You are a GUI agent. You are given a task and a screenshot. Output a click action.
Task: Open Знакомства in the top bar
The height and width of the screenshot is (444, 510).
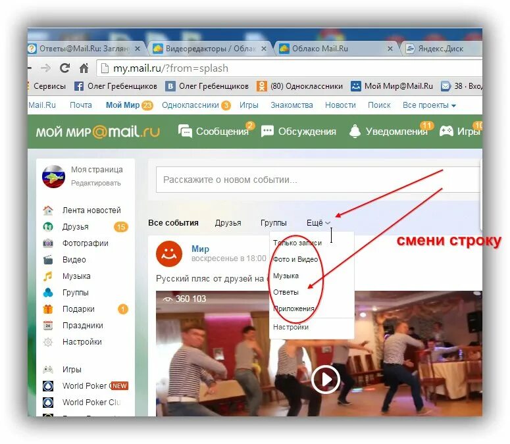pos(292,105)
